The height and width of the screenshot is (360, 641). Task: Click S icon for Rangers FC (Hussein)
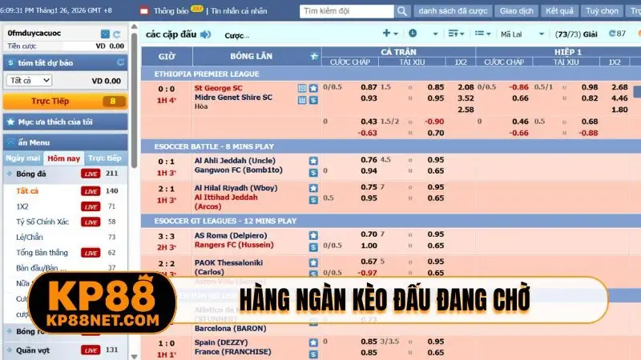pyautogui.click(x=313, y=247)
